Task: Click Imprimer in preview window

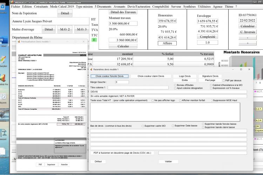Action: pyautogui.click(x=51, y=164)
